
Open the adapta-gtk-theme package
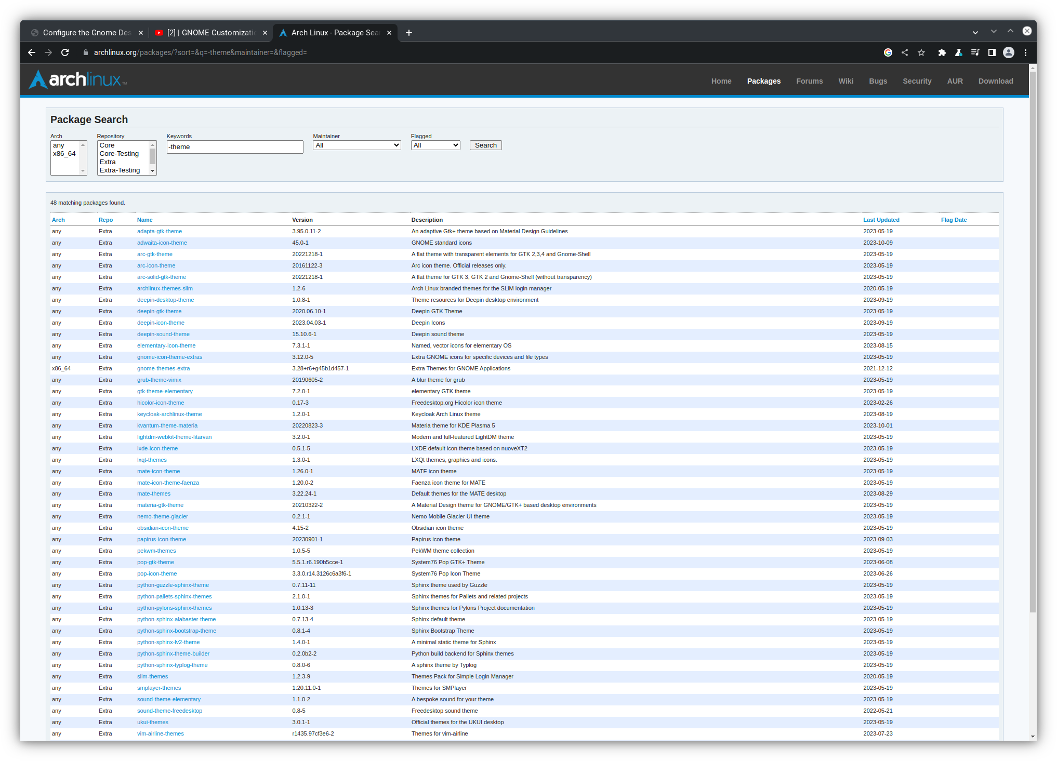[x=160, y=231]
